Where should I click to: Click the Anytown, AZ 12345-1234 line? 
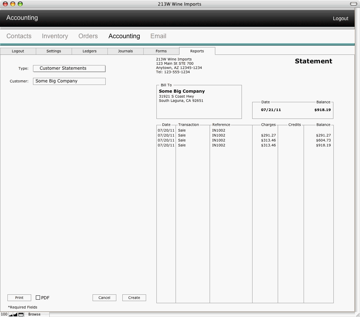pyautogui.click(x=179, y=68)
